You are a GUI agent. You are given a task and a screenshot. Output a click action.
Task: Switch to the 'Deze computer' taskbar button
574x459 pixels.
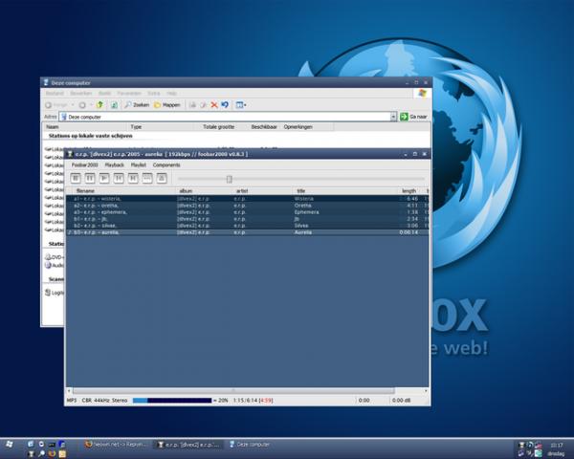click(x=250, y=445)
